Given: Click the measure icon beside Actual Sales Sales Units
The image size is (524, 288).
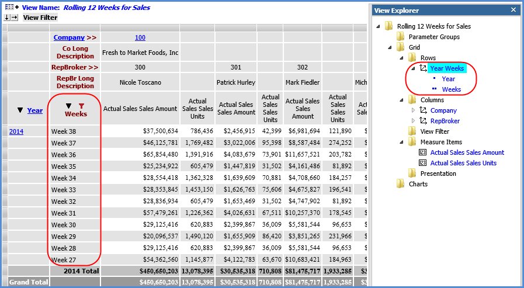Looking at the screenshot, I should [x=424, y=163].
